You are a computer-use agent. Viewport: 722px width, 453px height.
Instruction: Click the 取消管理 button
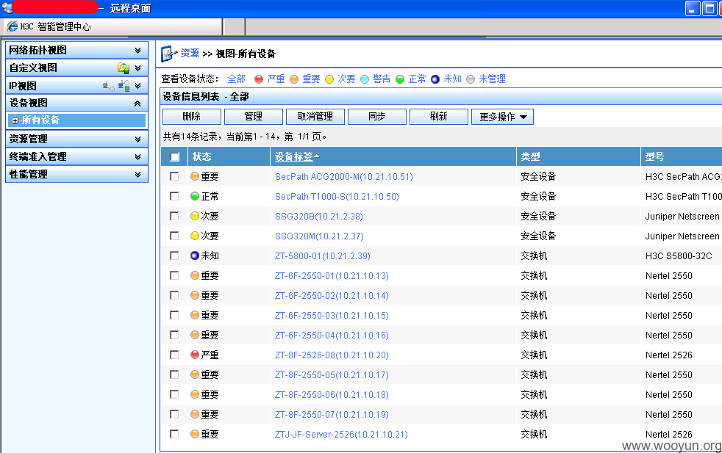315,117
